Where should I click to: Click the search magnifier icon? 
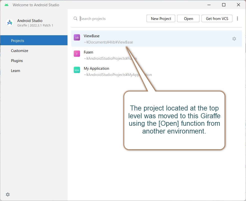click(75, 18)
